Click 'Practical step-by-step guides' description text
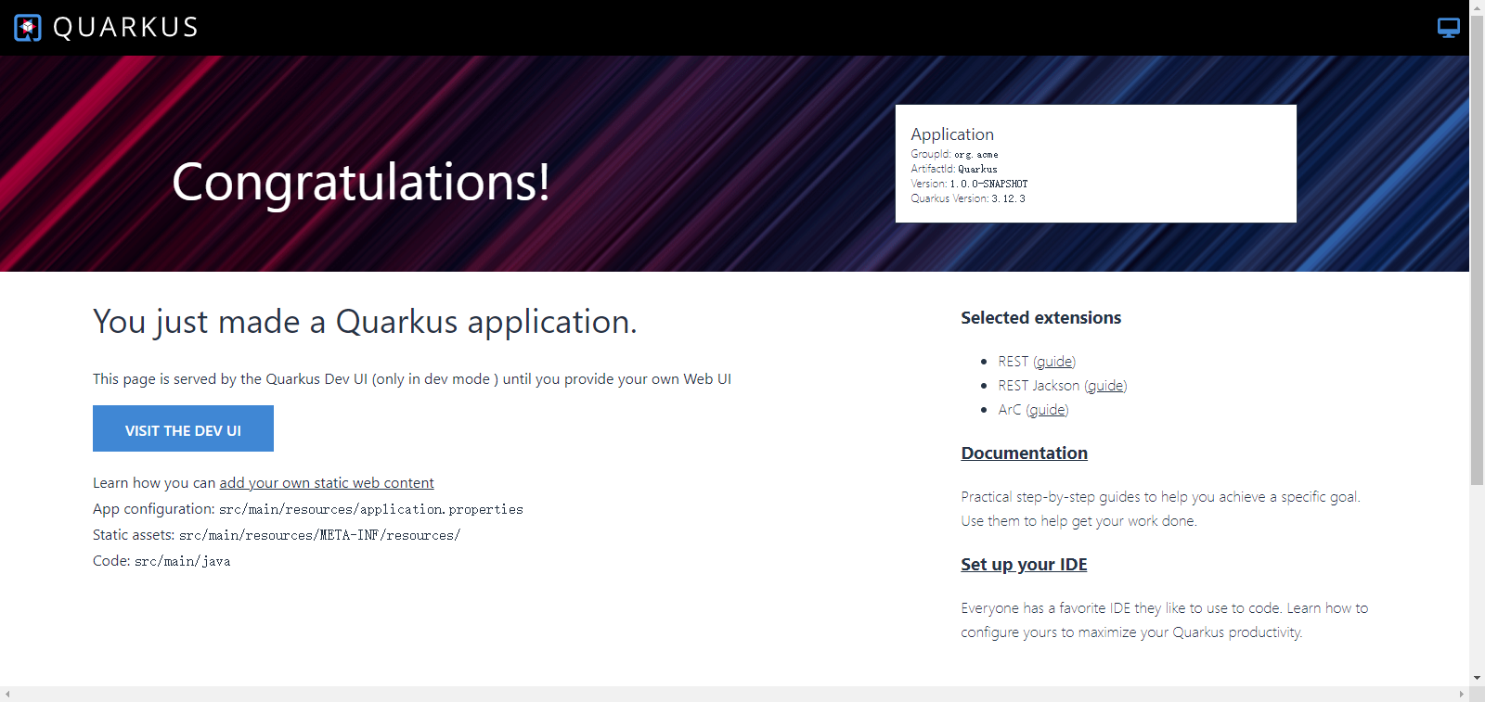The height and width of the screenshot is (702, 1485). point(1161,509)
